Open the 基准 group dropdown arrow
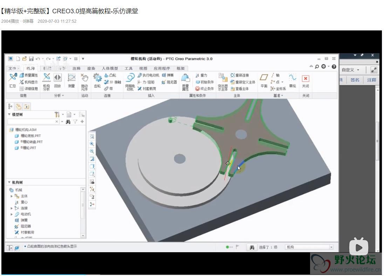The height and width of the screenshot is (276, 384). pos(282,95)
